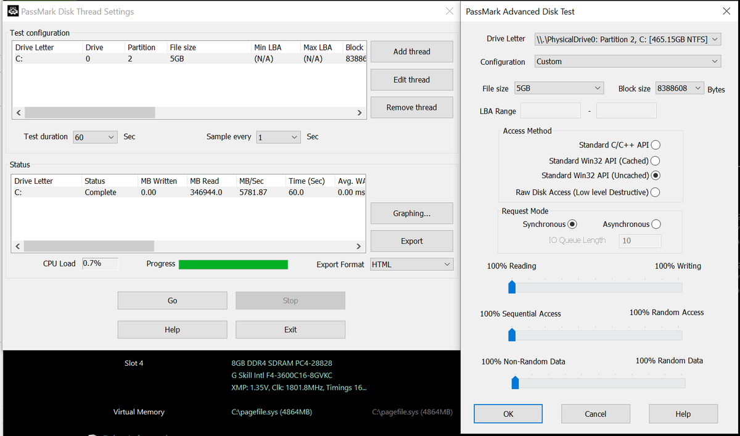Click right scroll arrow of Test configuration list
This screenshot has width=740, height=436.
(360, 113)
